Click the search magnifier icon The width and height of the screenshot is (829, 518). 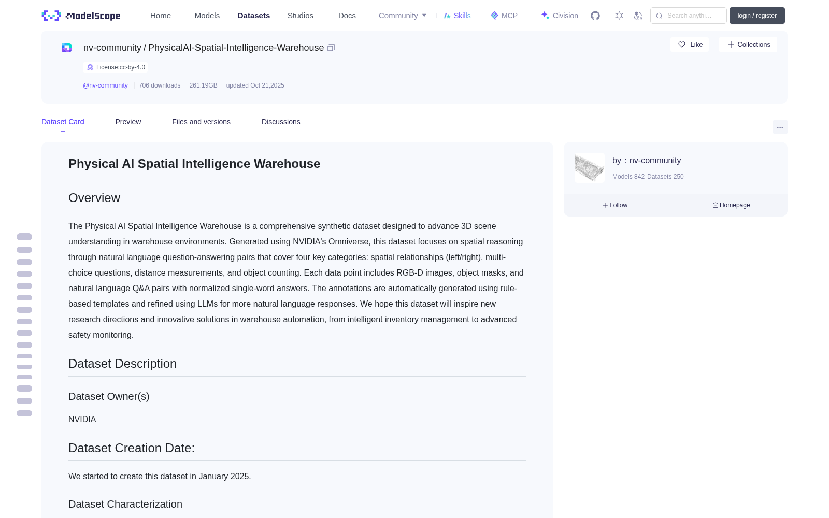click(659, 16)
